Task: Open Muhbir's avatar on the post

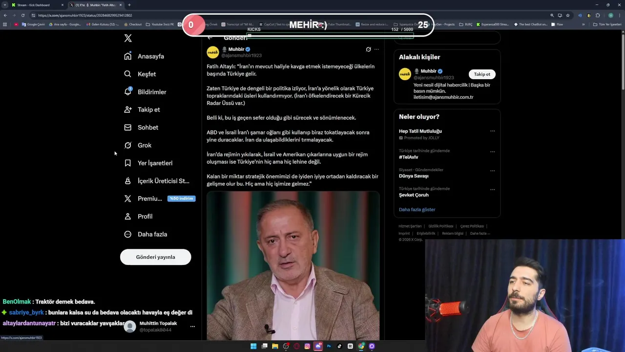Action: click(213, 52)
